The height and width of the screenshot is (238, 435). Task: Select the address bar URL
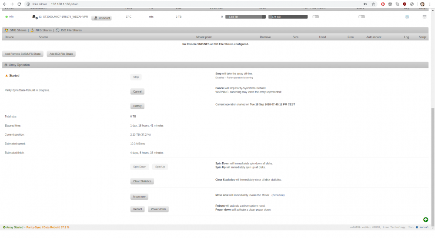(65, 4)
